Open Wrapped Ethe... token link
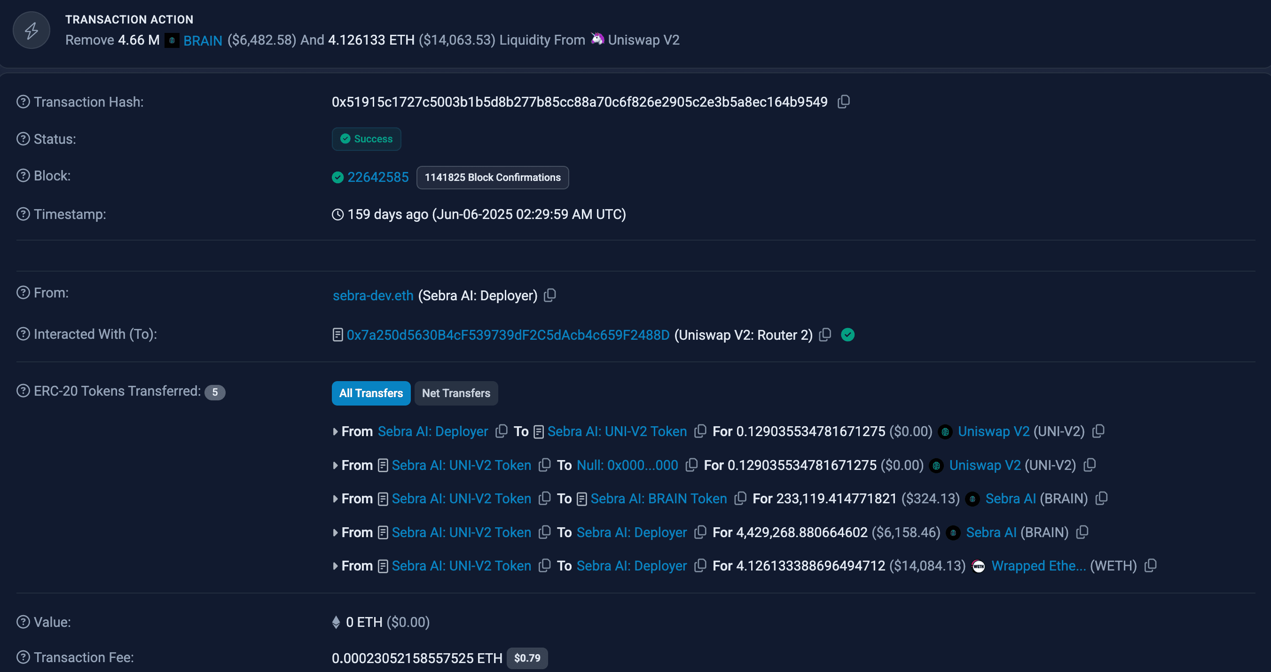The image size is (1271, 672). point(1039,565)
